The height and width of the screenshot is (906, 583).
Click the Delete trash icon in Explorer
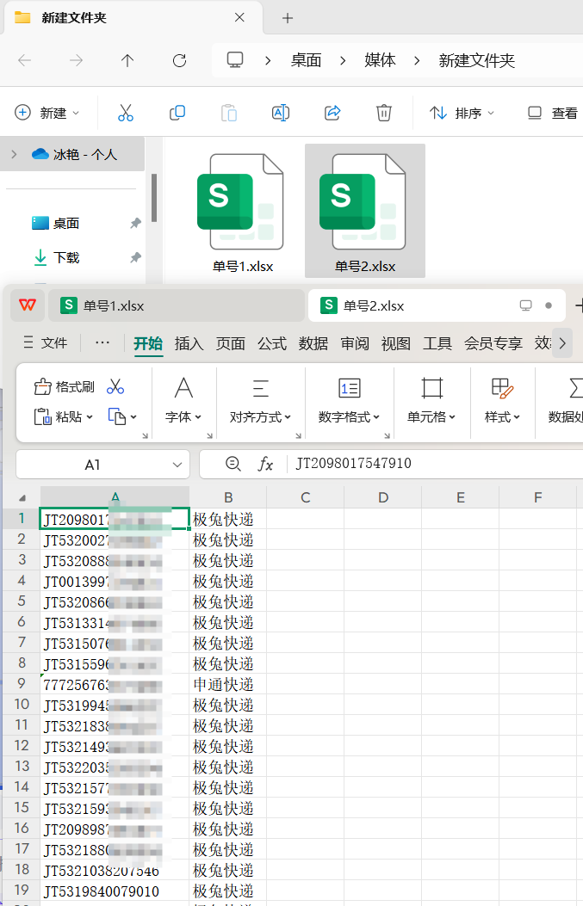(x=384, y=113)
